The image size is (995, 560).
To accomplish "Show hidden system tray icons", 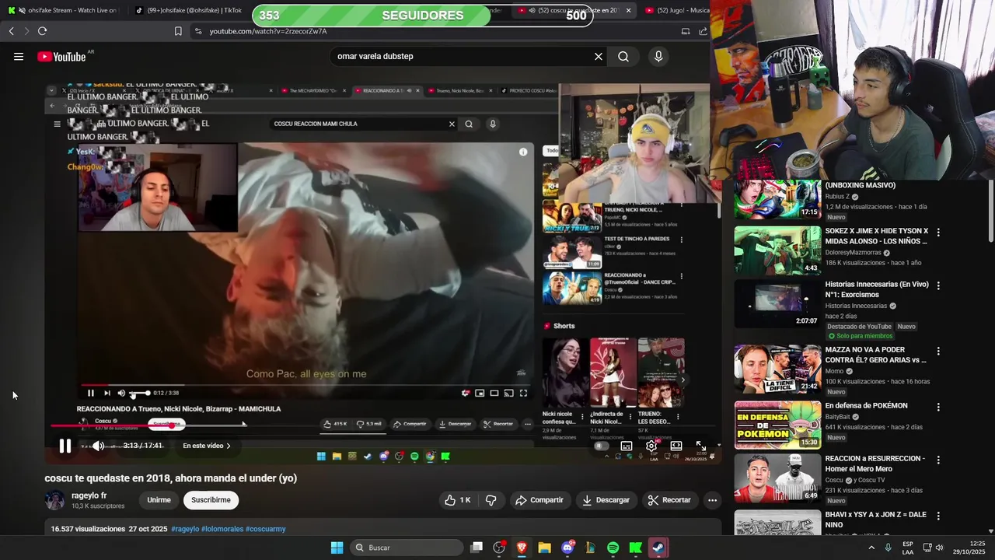I will (x=870, y=548).
